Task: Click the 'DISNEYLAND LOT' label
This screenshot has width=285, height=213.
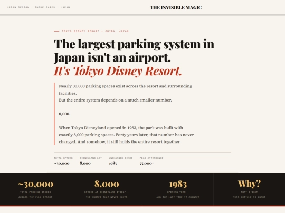Action: 91,158
